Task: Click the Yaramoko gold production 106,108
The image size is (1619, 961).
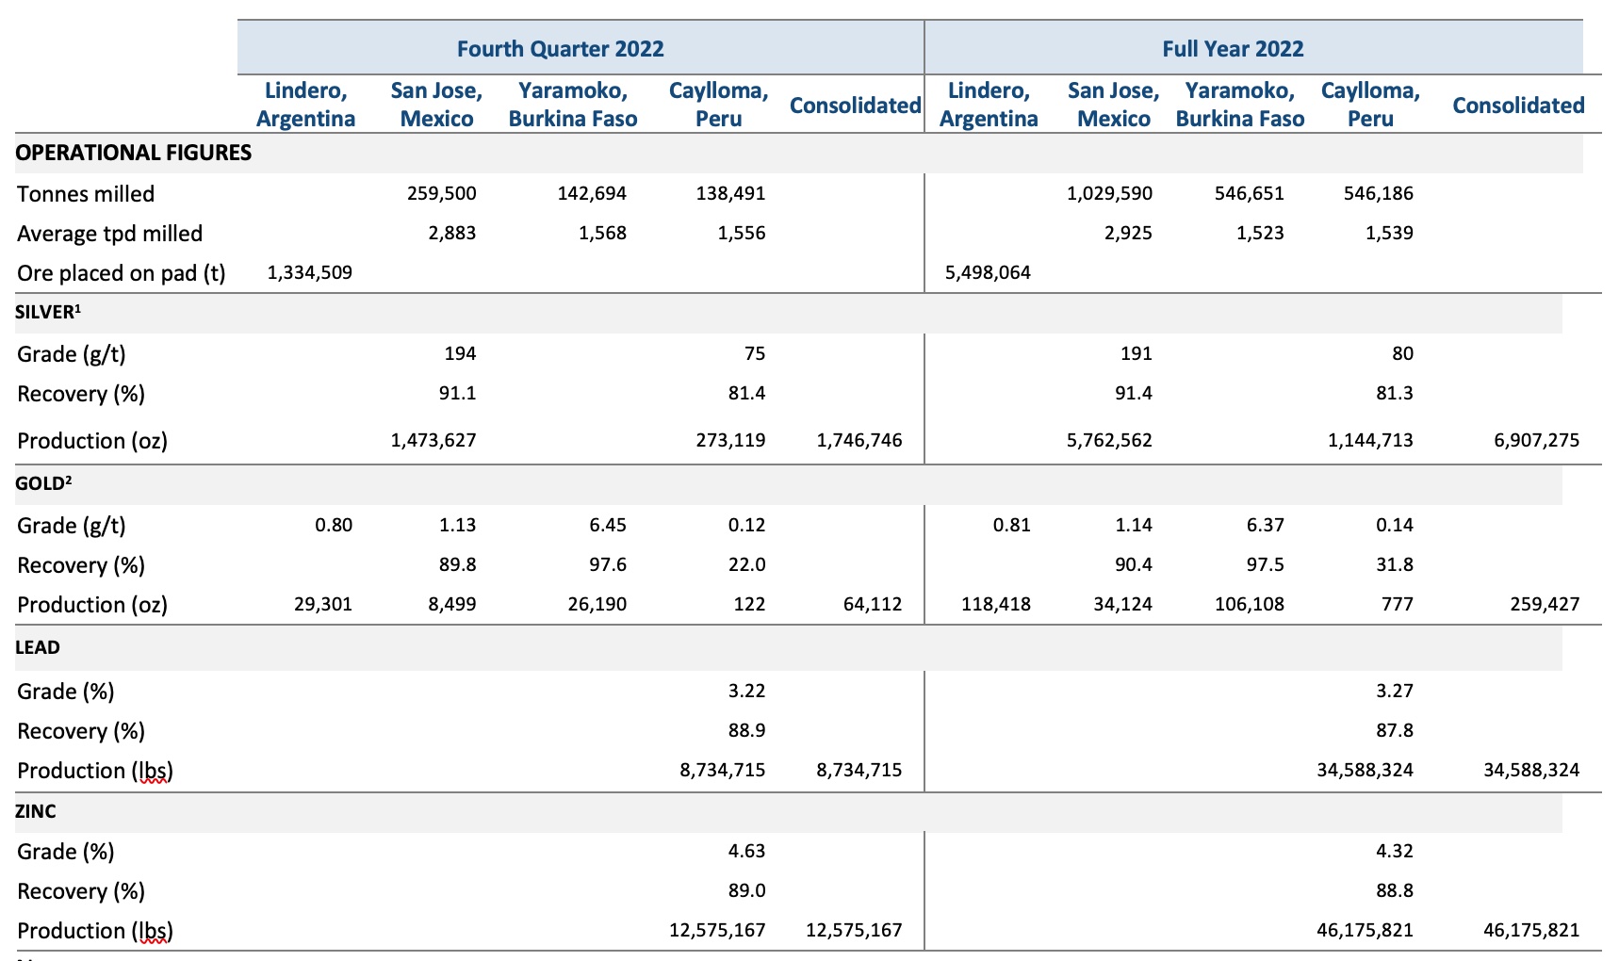Action: click(x=1249, y=605)
